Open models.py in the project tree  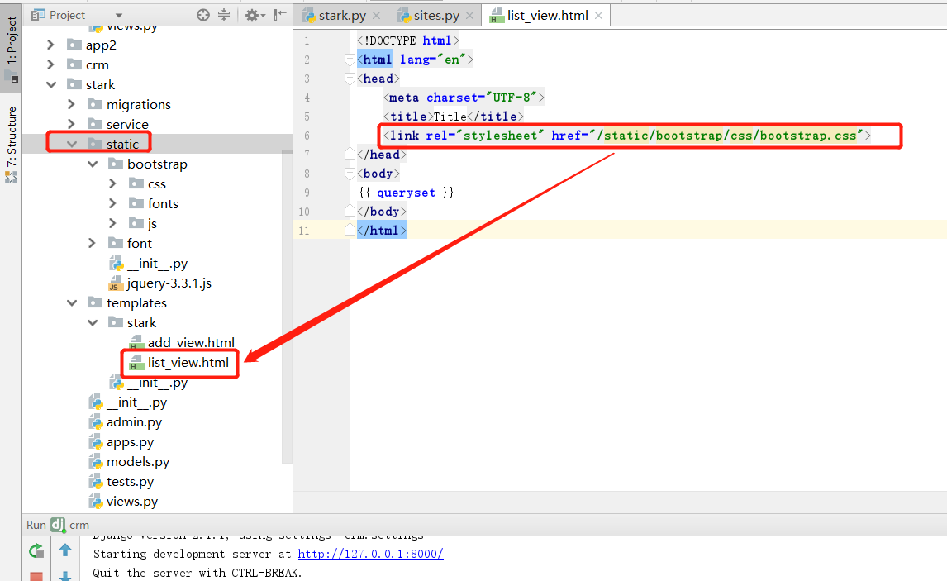[x=138, y=462]
